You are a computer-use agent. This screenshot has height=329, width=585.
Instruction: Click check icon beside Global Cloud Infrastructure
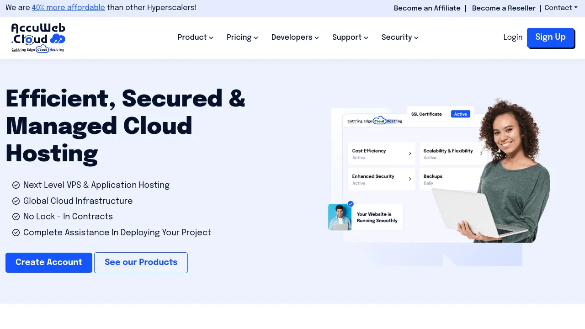tap(16, 201)
